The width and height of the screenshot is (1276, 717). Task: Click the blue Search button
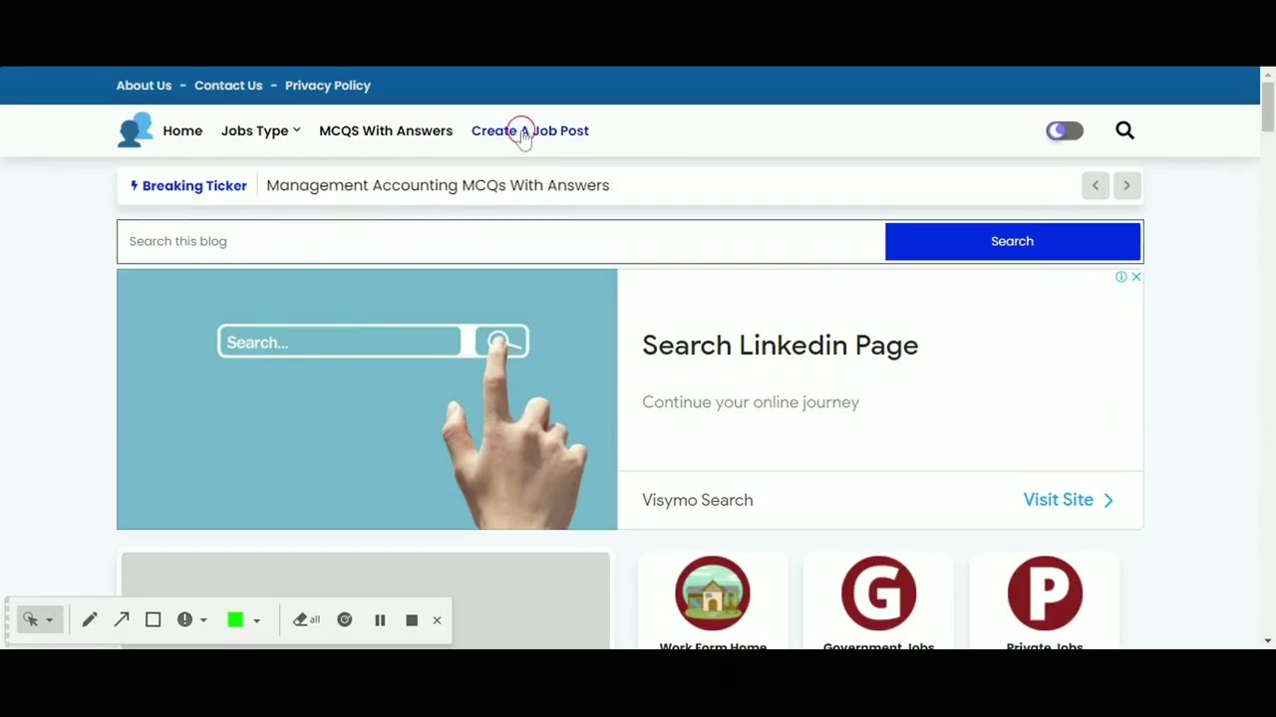(x=1013, y=241)
